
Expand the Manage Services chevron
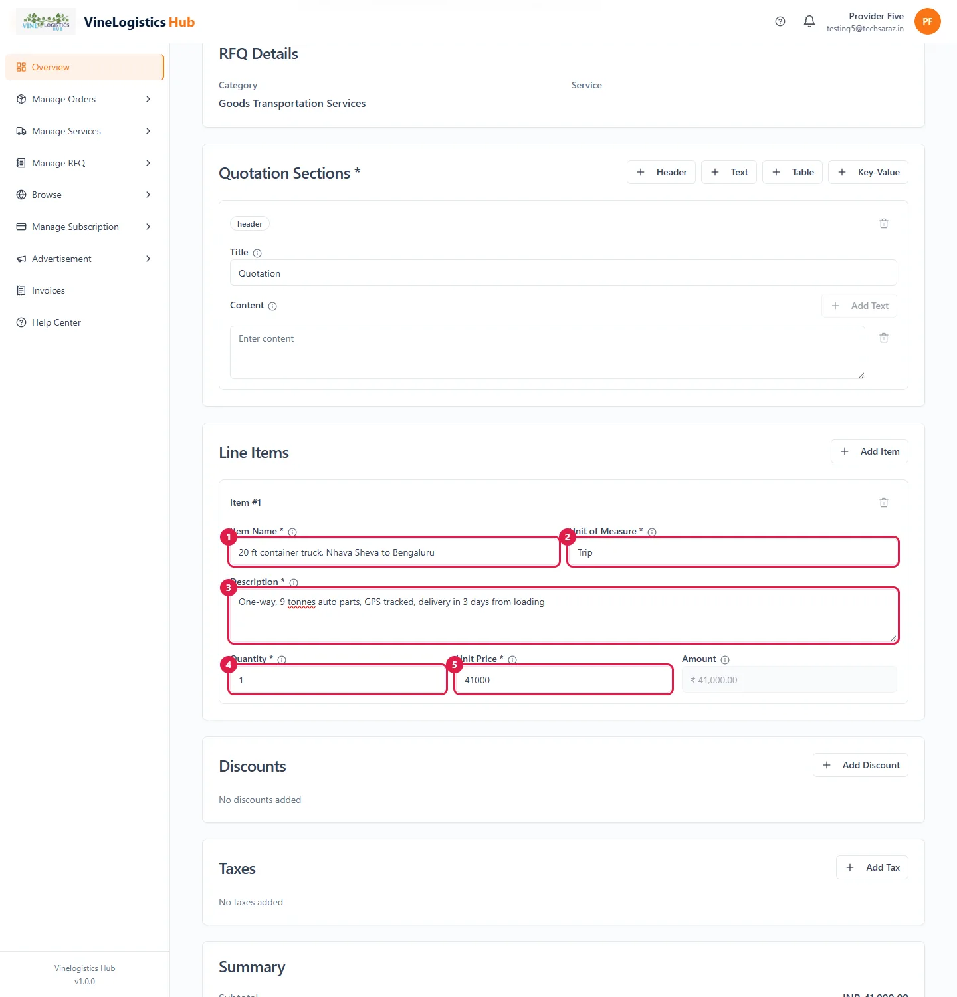(148, 131)
